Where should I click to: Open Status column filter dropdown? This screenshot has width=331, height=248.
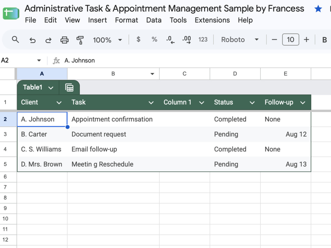point(252,103)
